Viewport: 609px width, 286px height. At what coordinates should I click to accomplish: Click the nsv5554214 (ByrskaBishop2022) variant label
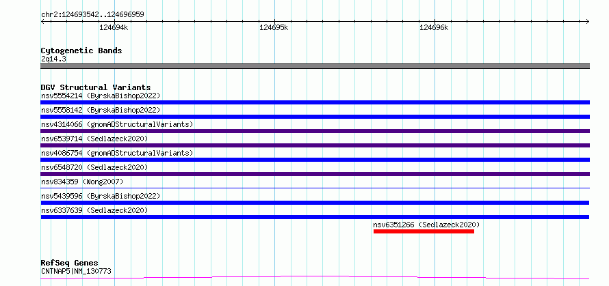point(101,96)
